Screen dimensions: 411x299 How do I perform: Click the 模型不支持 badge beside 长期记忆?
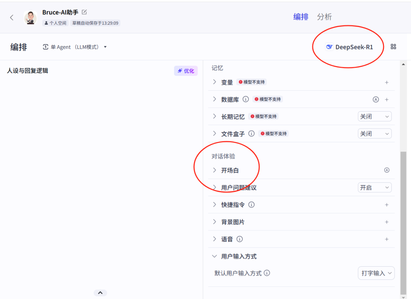pyautogui.click(x=263, y=116)
